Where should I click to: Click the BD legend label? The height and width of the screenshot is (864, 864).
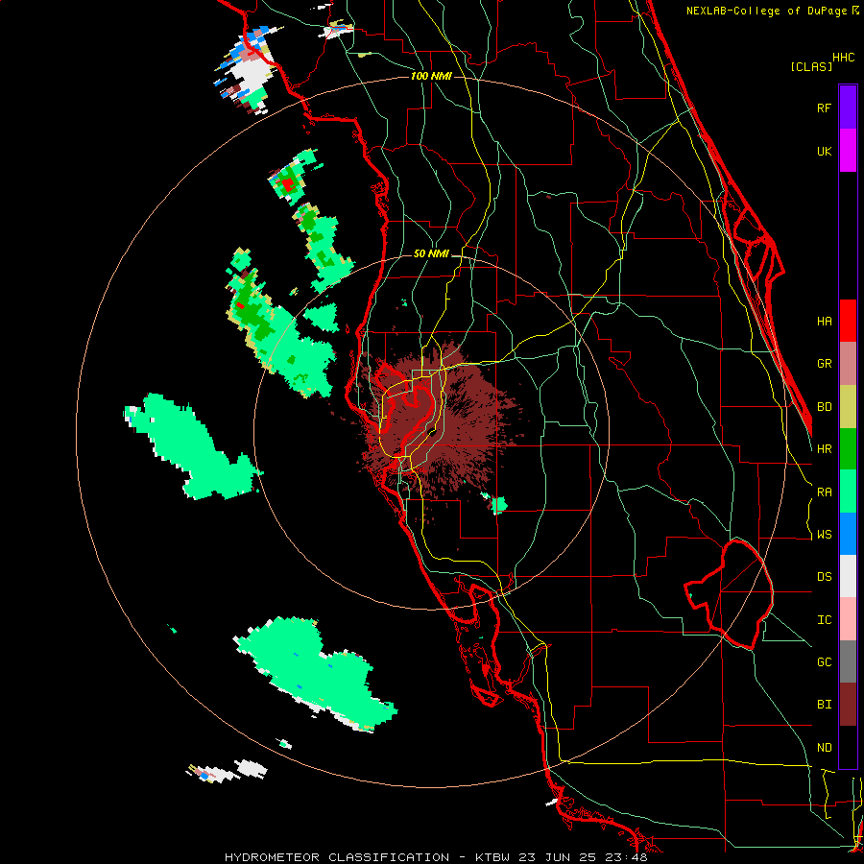pos(824,407)
